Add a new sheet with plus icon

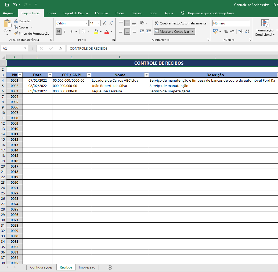coord(110,267)
